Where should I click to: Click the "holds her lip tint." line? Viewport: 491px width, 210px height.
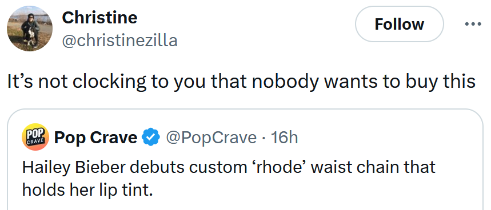click(87, 189)
